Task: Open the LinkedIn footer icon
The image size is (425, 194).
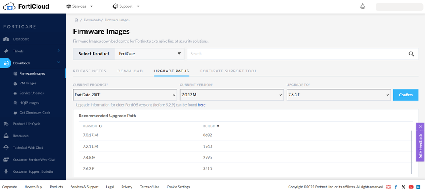Action: (418, 187)
